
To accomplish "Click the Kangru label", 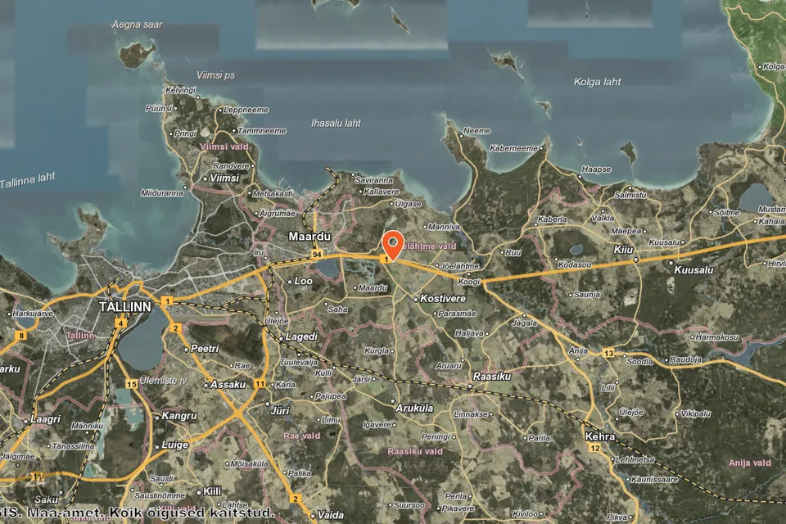I will click(x=179, y=416).
